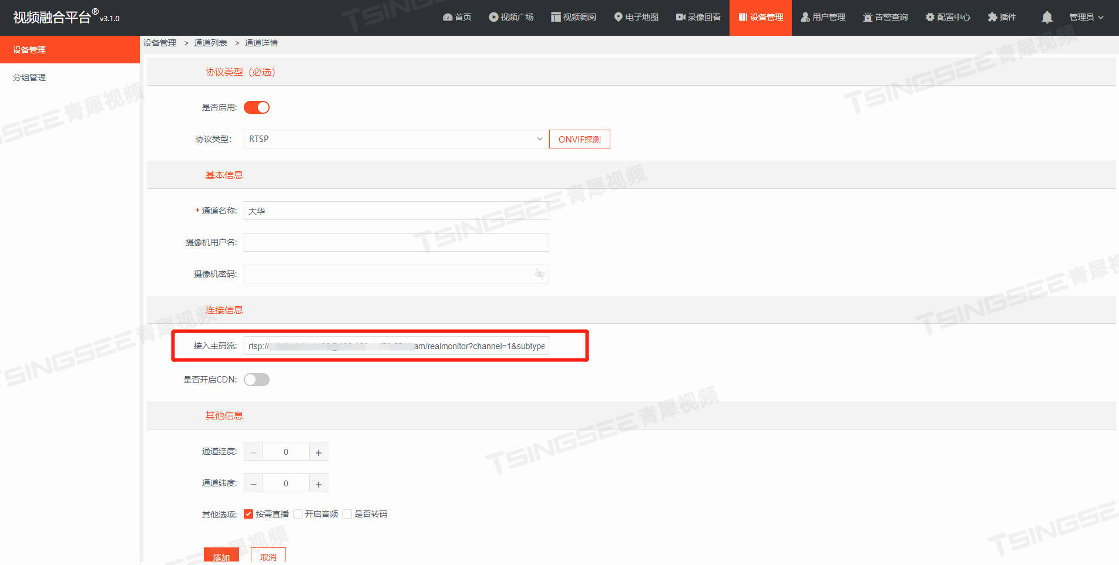This screenshot has width=1119, height=565.
Task: Focus the 摄像机密码 input field
Action: pyautogui.click(x=396, y=274)
